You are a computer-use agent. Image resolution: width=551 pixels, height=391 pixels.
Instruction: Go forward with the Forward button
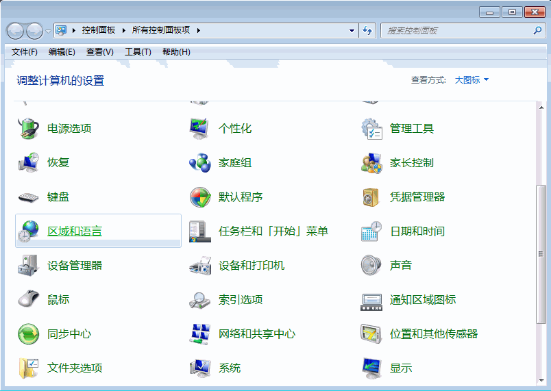34,31
